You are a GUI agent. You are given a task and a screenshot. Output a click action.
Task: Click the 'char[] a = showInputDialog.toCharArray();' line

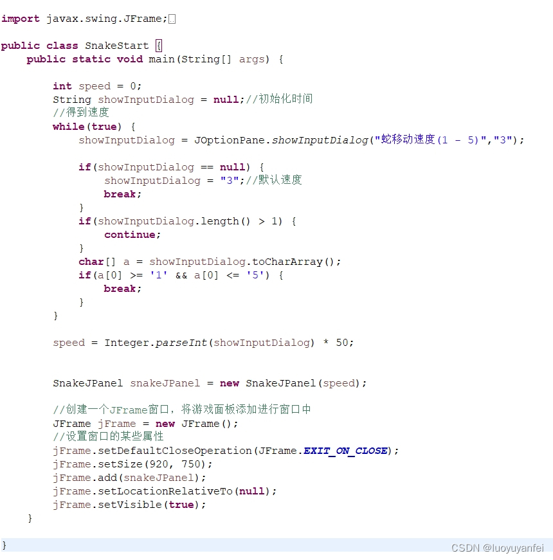pos(210,262)
